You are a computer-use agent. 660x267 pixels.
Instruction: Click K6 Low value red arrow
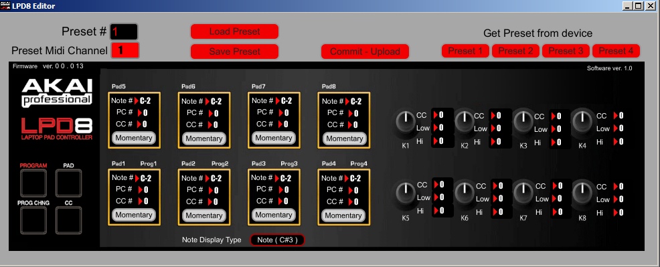click(x=495, y=199)
